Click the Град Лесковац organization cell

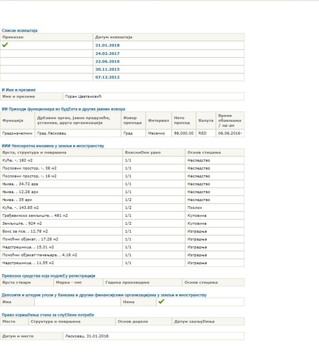point(52,133)
